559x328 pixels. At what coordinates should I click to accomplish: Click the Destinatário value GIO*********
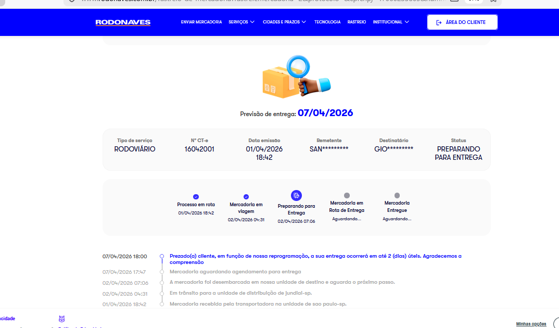[x=393, y=149]
